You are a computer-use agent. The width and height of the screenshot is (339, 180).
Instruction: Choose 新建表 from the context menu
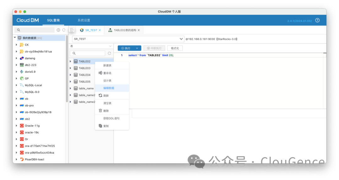(112, 65)
